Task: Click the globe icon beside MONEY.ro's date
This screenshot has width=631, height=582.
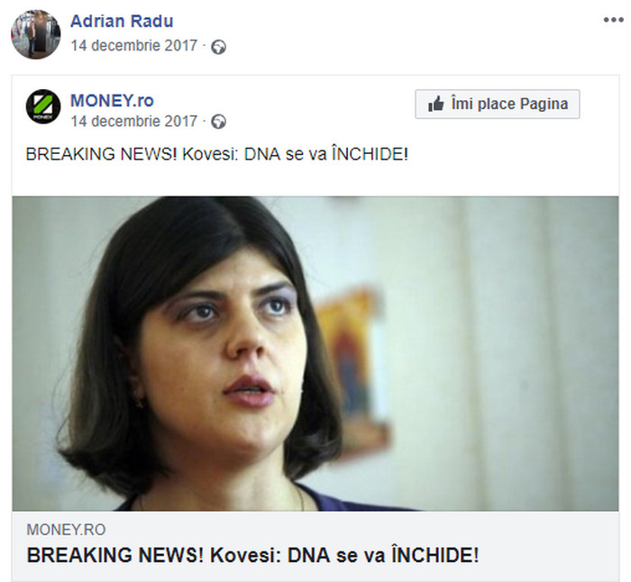Action: (x=218, y=122)
